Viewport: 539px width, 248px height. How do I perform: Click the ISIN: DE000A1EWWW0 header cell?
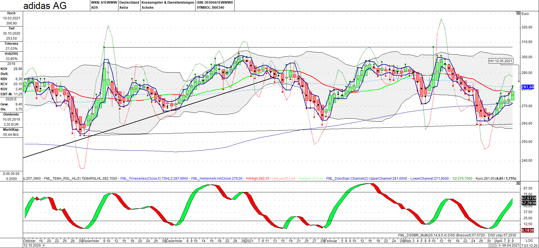pyautogui.click(x=215, y=3)
